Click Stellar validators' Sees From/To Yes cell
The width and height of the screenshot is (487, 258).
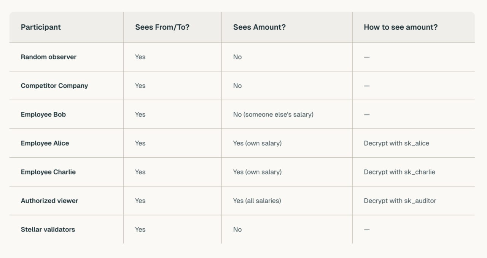click(140, 230)
